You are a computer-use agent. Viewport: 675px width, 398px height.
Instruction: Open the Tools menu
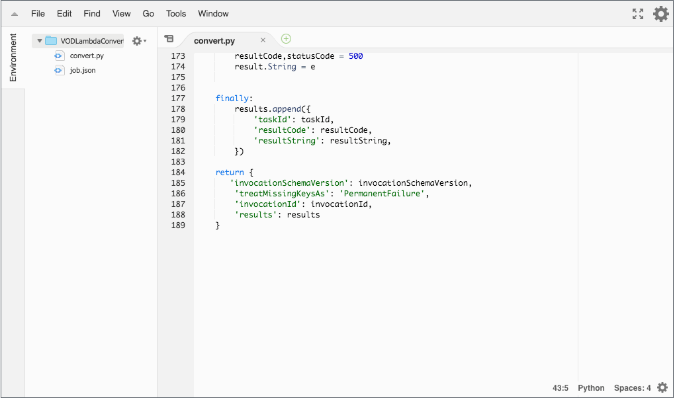tap(175, 13)
